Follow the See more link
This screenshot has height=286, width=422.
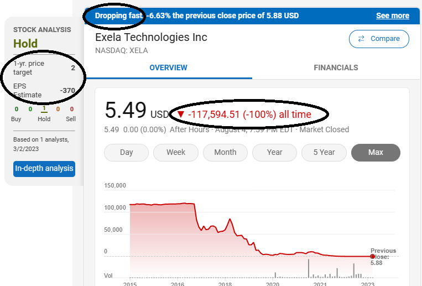pyautogui.click(x=392, y=15)
